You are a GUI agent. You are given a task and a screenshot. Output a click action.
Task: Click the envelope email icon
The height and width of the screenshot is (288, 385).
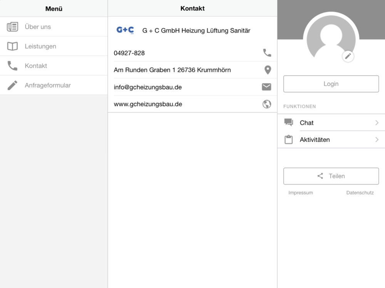point(266,87)
